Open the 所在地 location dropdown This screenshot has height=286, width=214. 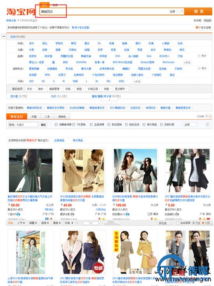(x=165, y=223)
